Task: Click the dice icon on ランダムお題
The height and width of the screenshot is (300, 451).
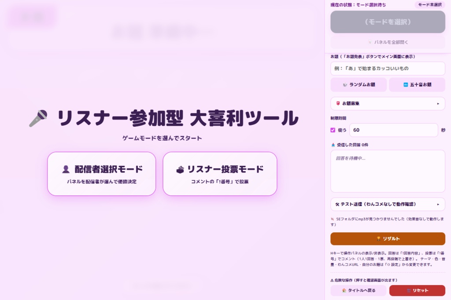Action: click(345, 85)
